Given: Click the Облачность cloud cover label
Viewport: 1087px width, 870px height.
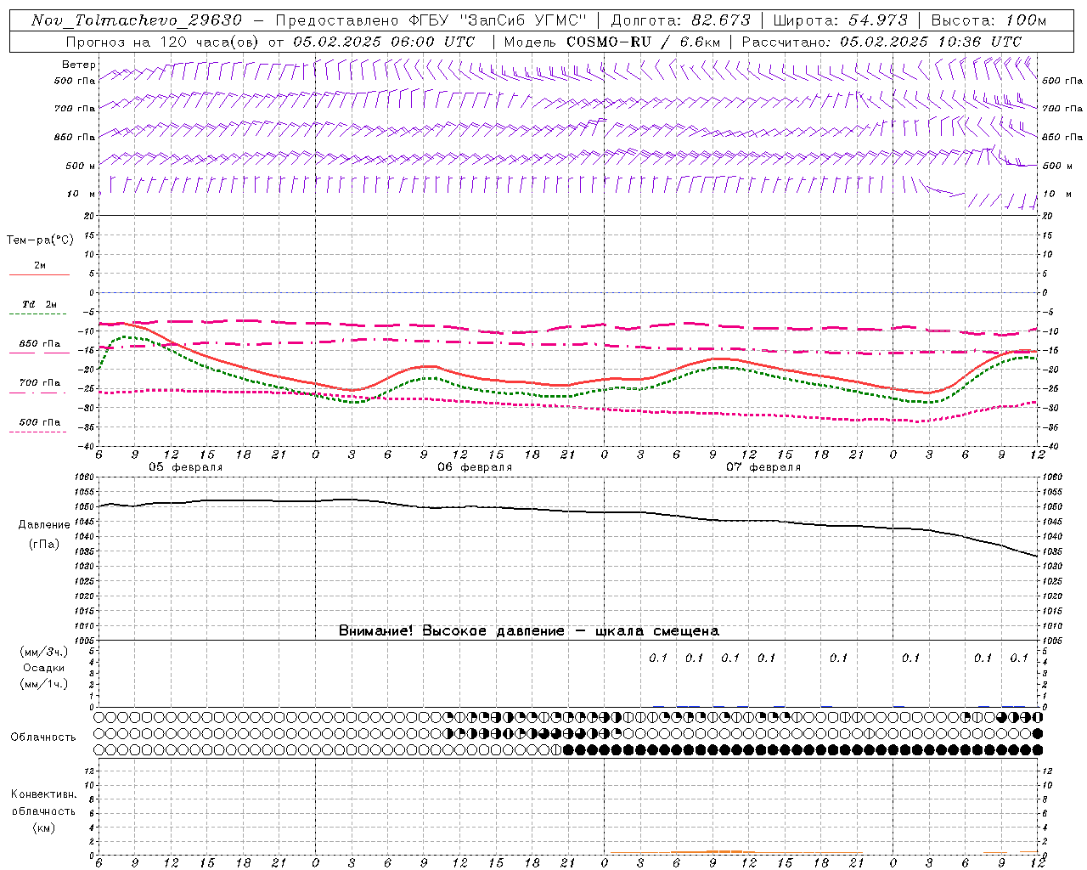Looking at the screenshot, I should click(x=43, y=737).
